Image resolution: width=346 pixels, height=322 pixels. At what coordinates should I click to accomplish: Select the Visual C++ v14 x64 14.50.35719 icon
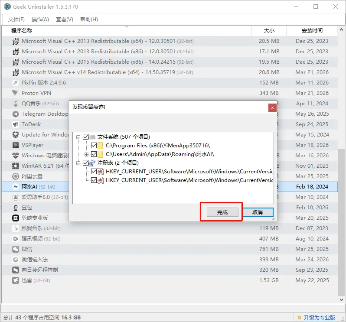(16, 72)
